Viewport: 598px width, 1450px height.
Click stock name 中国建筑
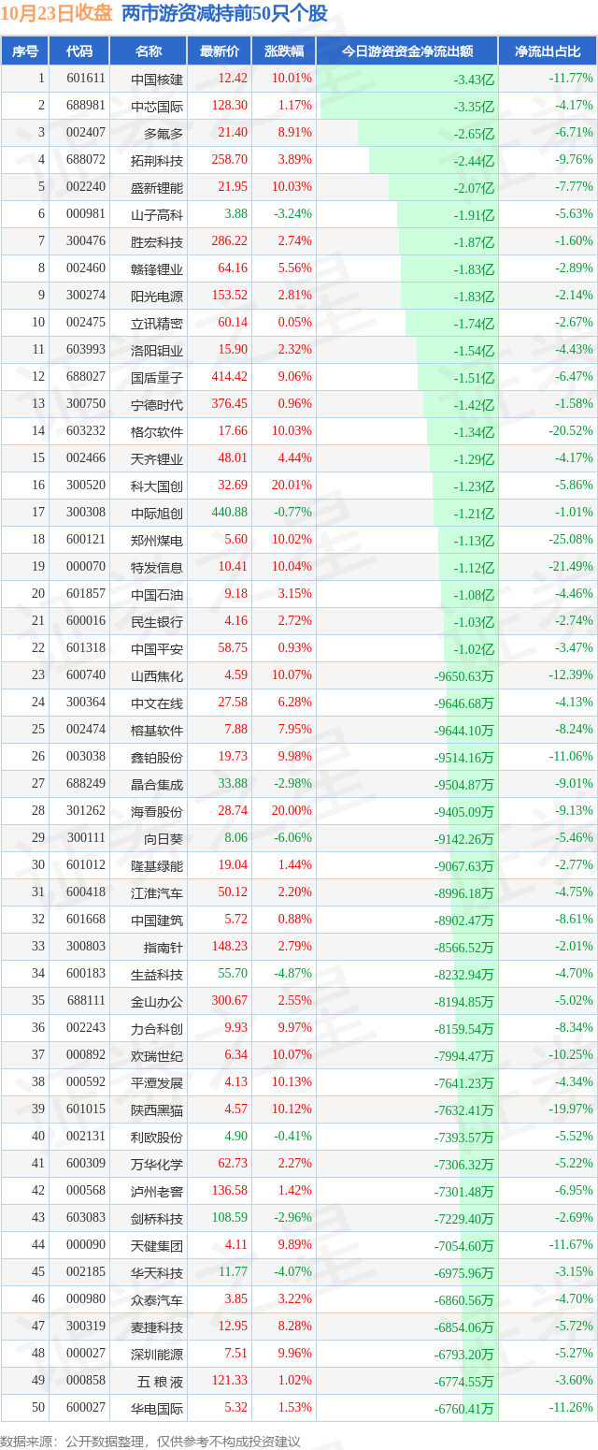pos(157,920)
